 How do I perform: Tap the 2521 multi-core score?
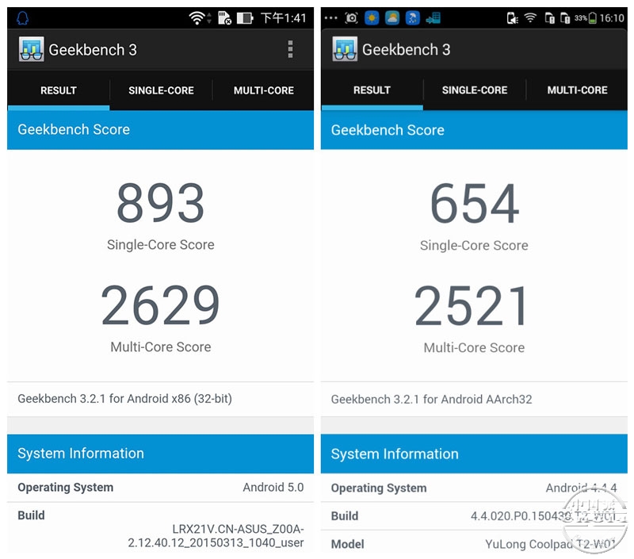472,306
